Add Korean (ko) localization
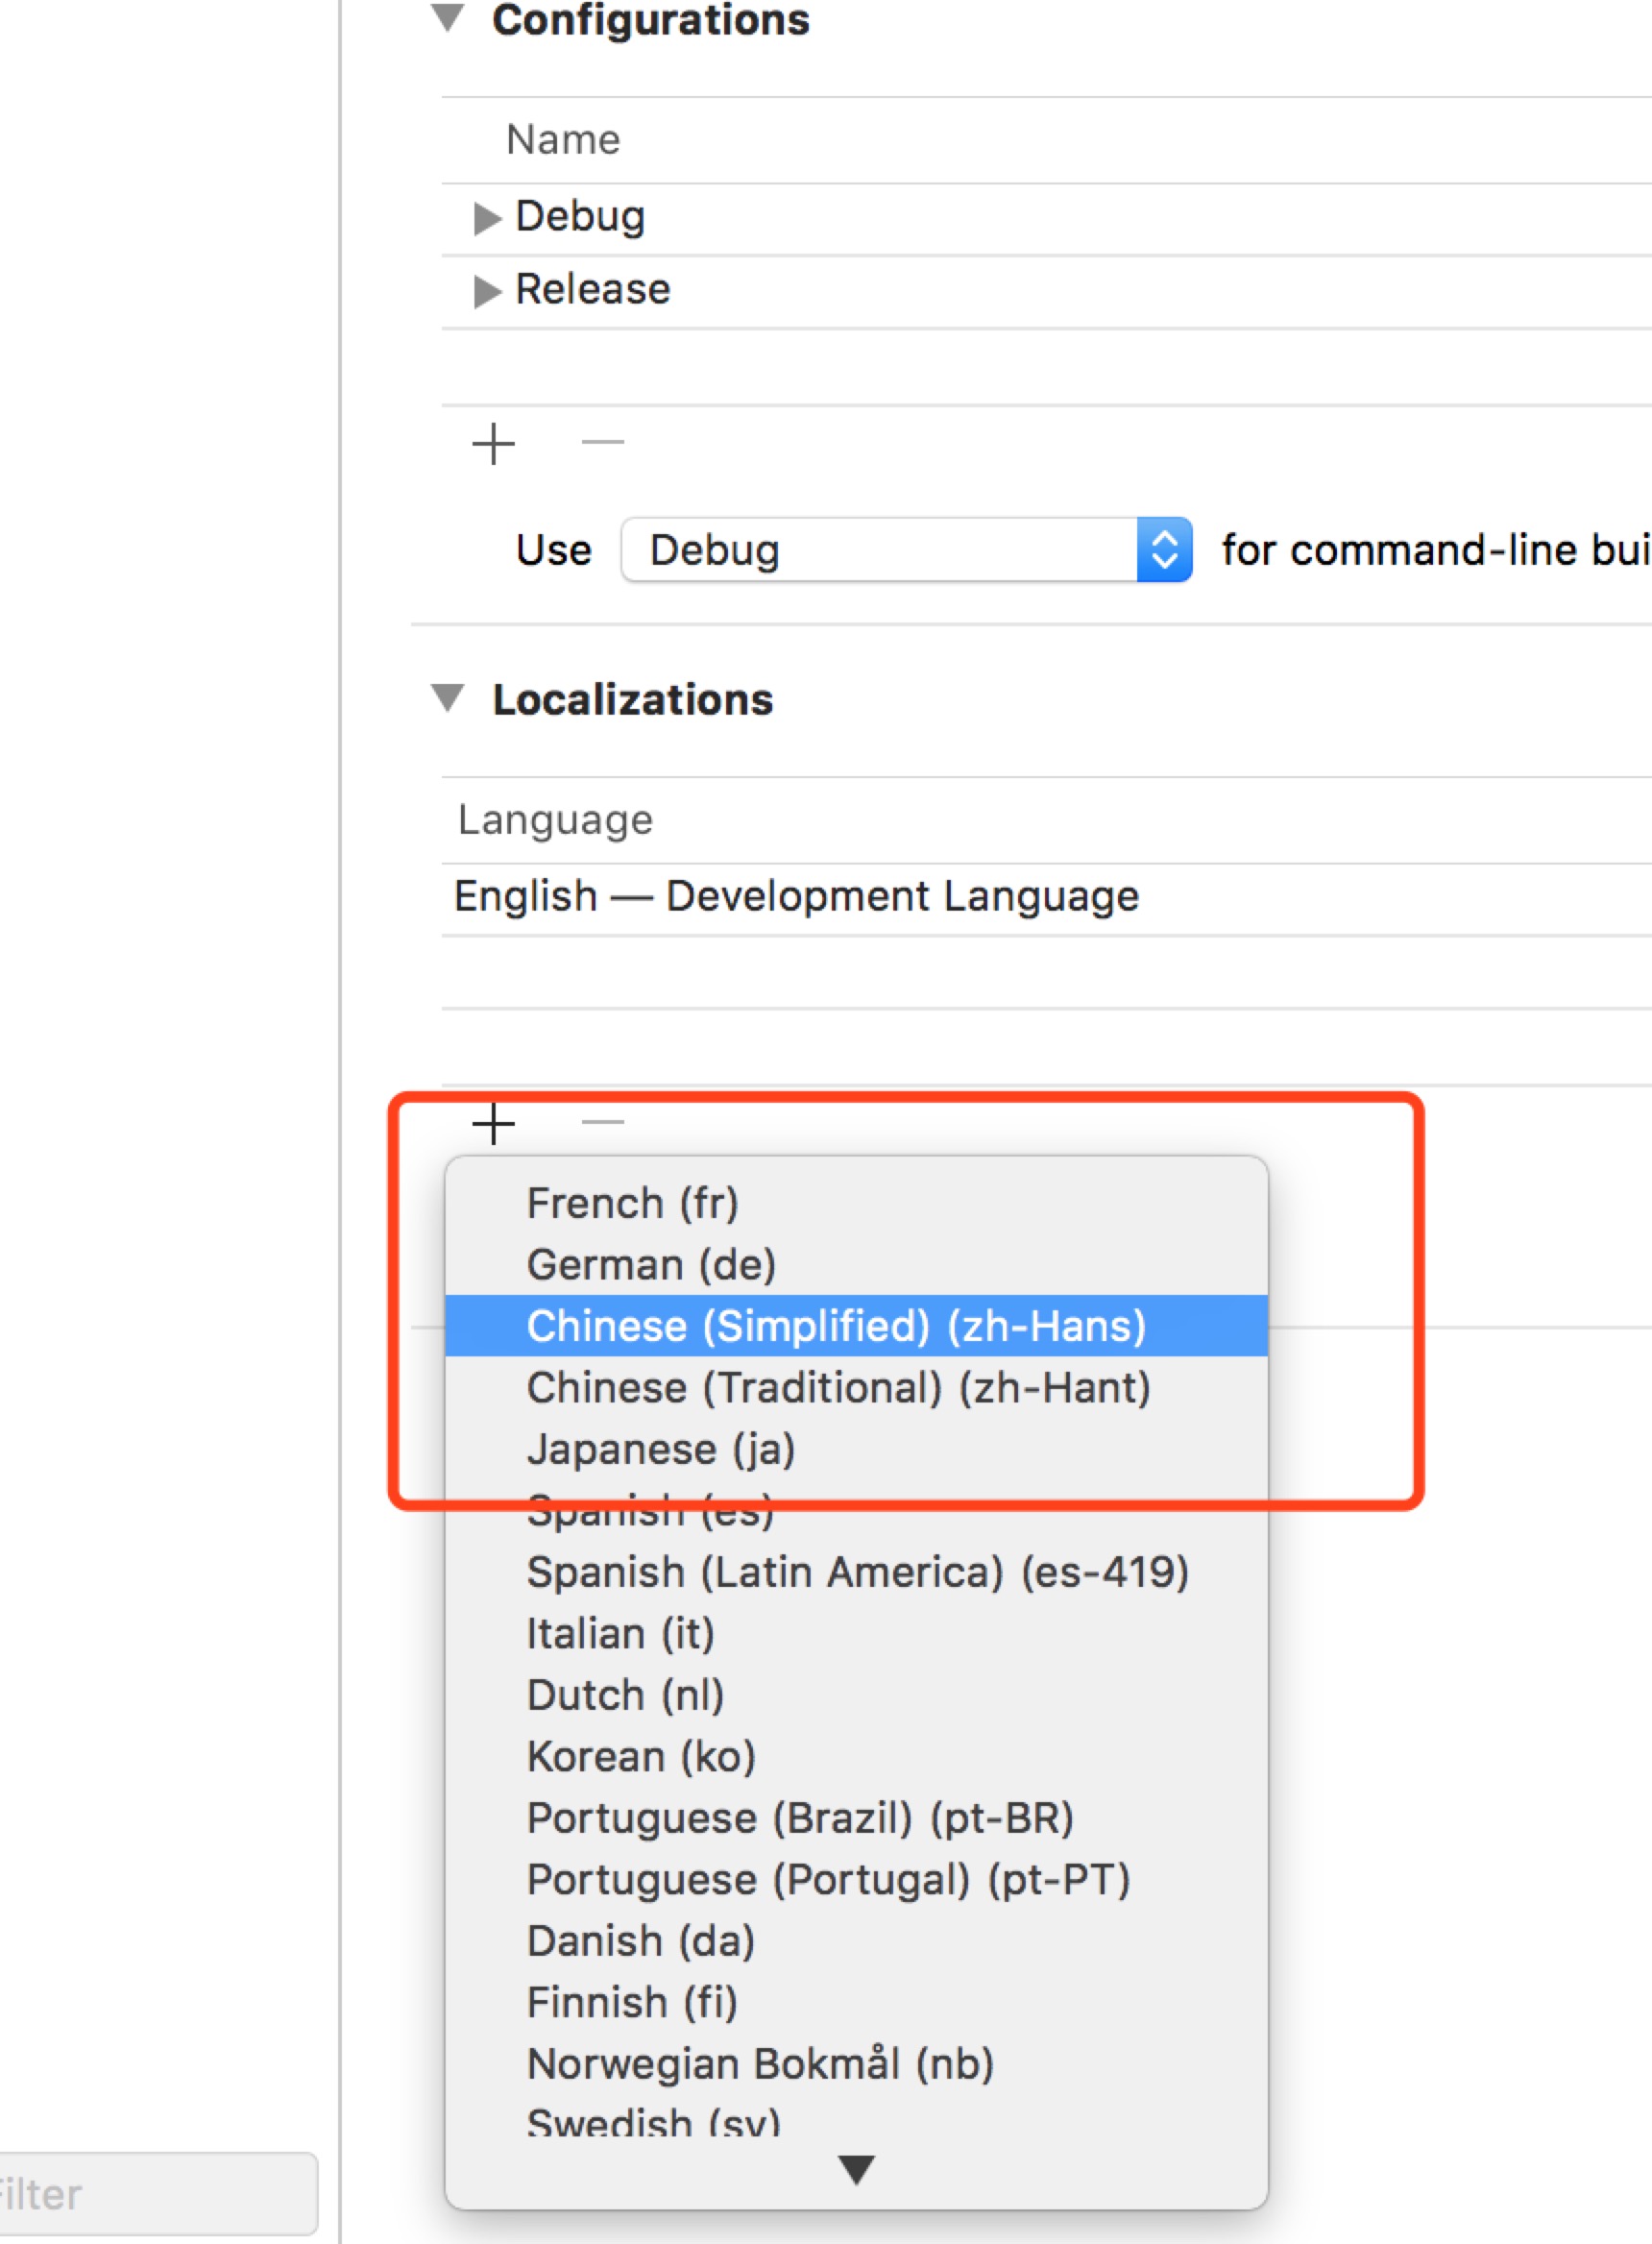Viewport: 1652px width, 2244px height. [640, 1757]
